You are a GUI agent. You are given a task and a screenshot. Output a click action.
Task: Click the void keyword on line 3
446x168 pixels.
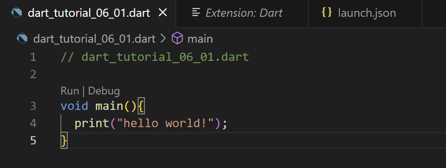[74, 106]
